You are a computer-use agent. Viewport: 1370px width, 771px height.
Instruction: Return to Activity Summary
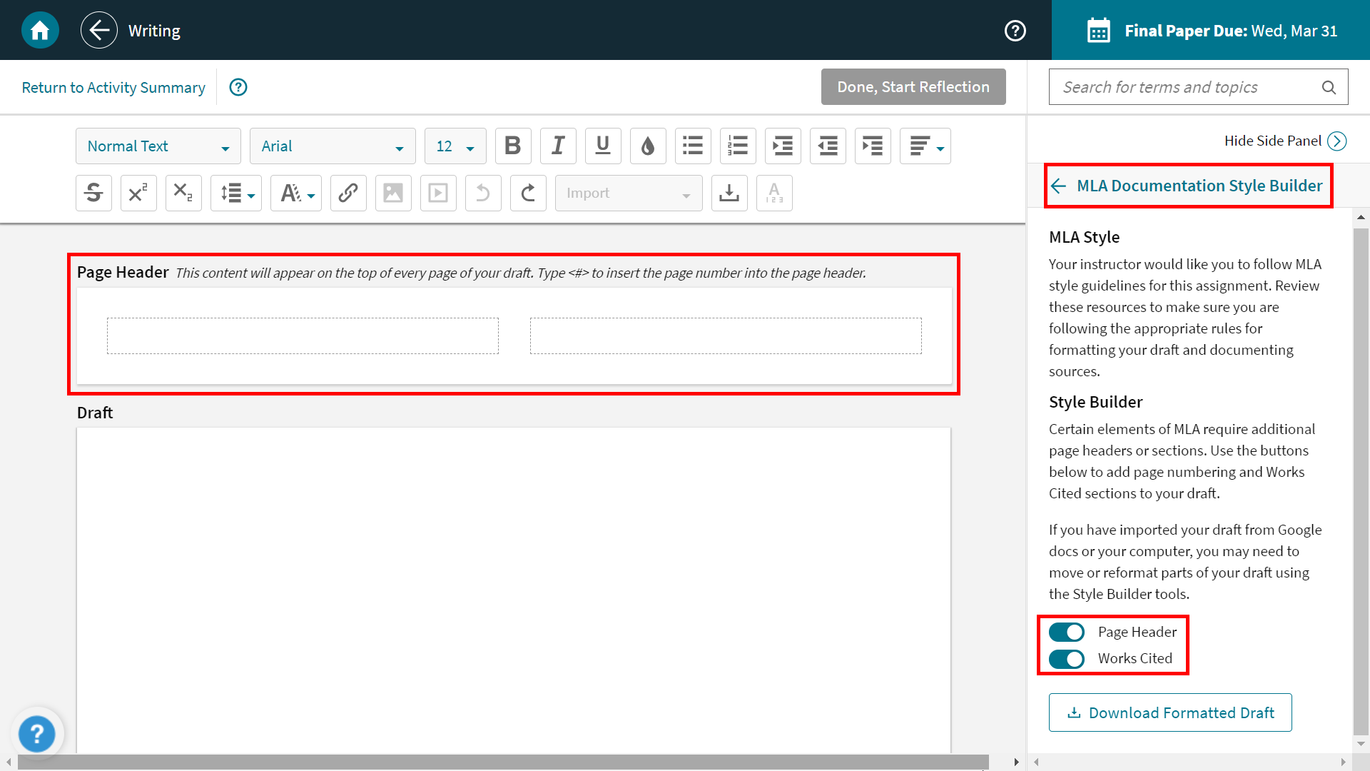coord(113,86)
